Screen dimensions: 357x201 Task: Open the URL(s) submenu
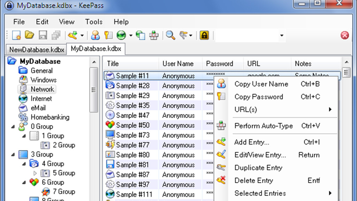pos(276,110)
